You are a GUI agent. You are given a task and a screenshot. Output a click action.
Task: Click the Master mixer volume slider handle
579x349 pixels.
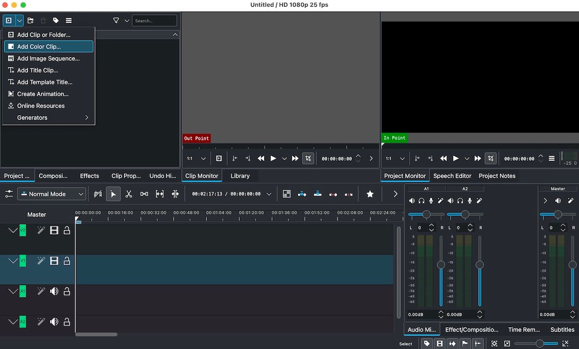(x=572, y=265)
